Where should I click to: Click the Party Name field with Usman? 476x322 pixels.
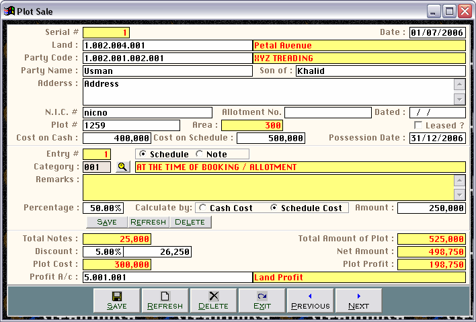pos(167,71)
